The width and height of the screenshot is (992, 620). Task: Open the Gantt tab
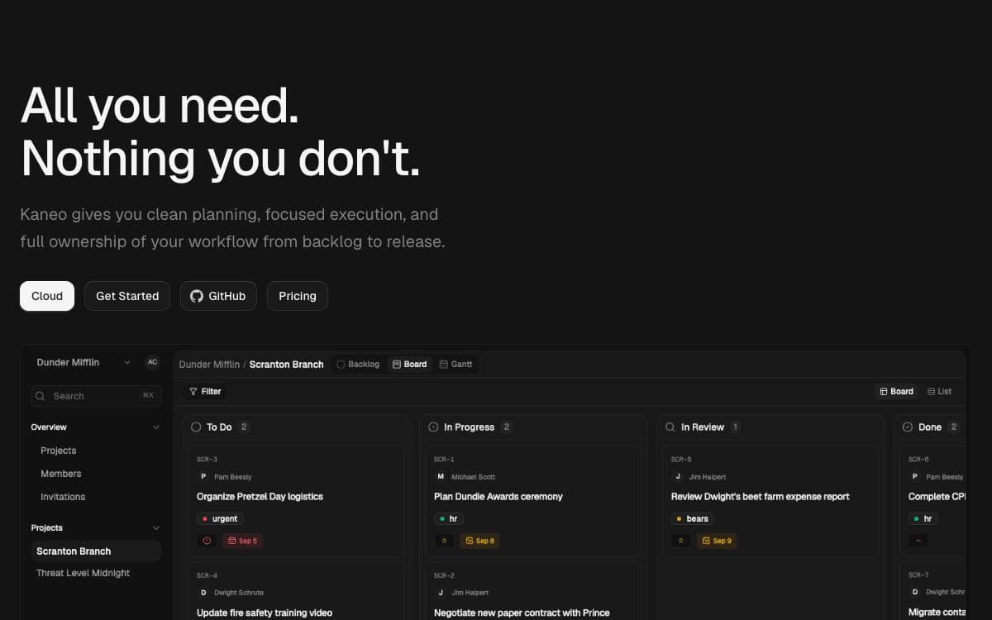(455, 364)
